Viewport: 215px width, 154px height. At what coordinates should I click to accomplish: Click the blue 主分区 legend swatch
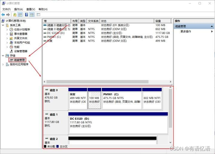pyautogui.click(x=58, y=147)
